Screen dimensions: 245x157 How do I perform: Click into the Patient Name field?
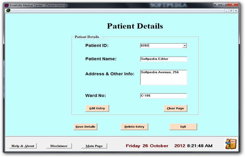[163, 59]
